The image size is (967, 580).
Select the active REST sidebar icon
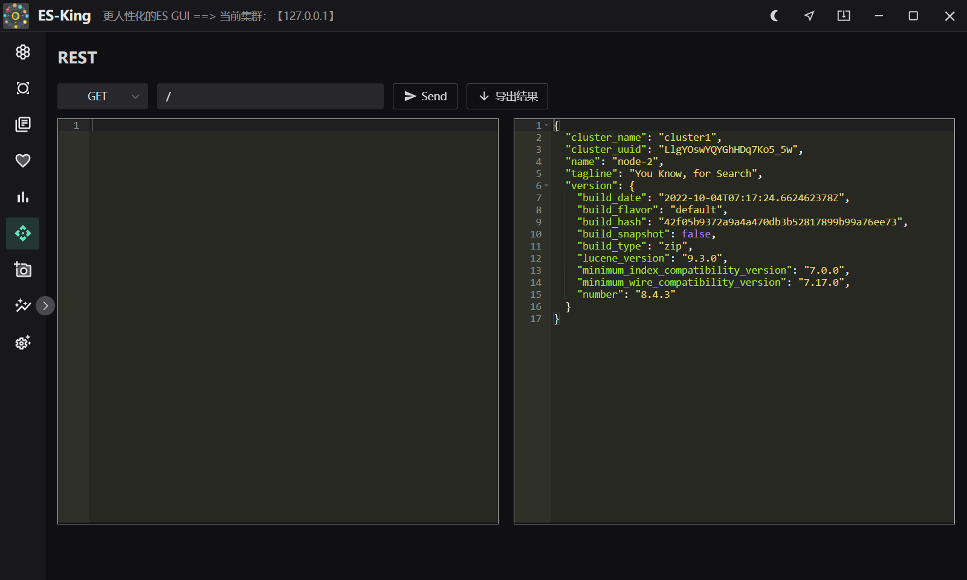coord(23,233)
